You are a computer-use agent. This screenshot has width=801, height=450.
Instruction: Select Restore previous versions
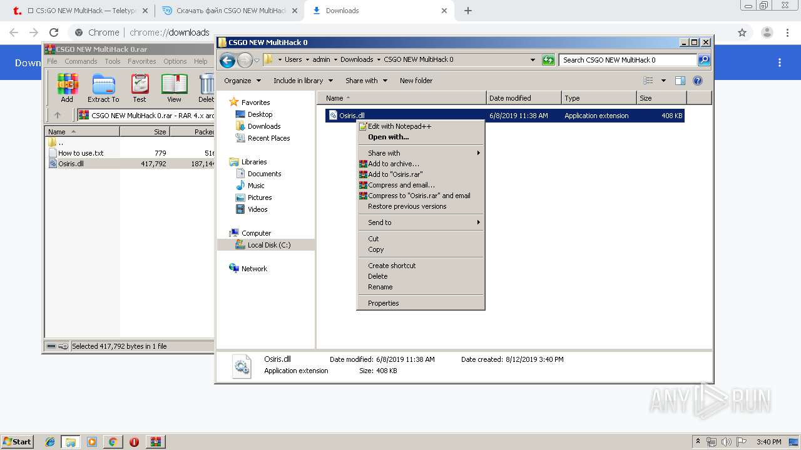[x=420, y=206]
